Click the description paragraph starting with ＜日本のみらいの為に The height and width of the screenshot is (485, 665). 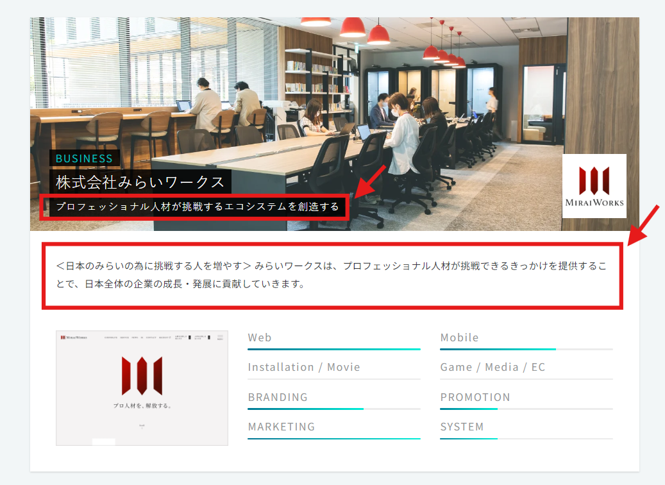coord(332,275)
